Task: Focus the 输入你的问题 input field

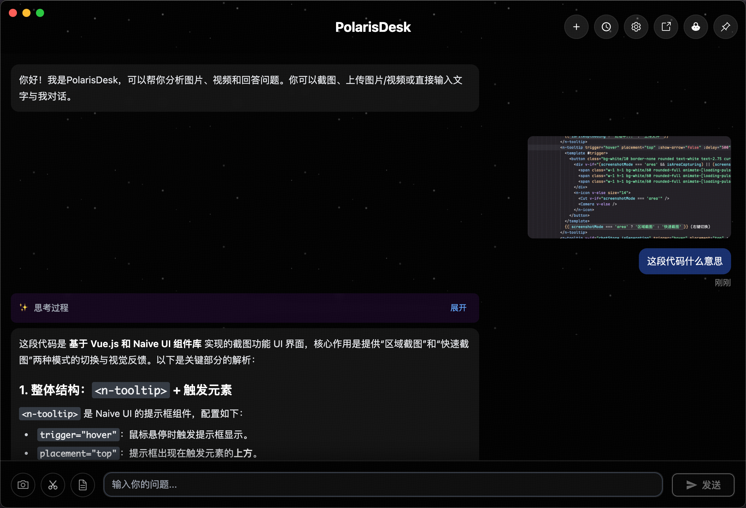Action: [x=383, y=484]
